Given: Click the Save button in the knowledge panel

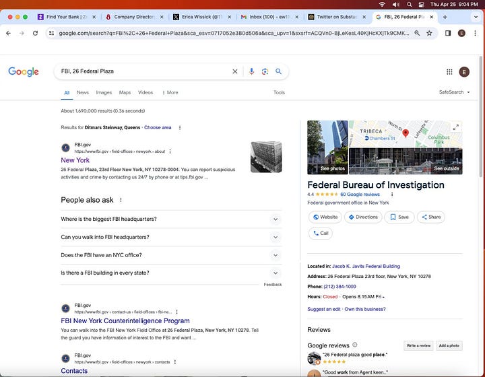Looking at the screenshot, I should (x=399, y=217).
